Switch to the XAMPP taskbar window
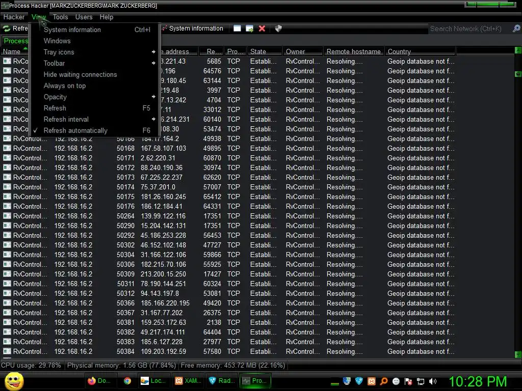 (x=188, y=381)
